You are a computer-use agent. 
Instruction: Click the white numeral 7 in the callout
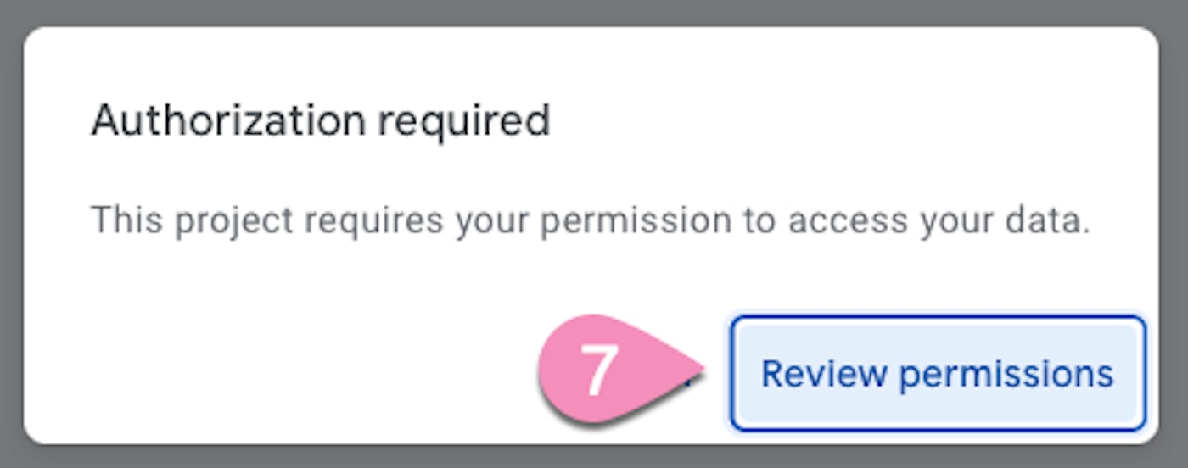click(600, 370)
